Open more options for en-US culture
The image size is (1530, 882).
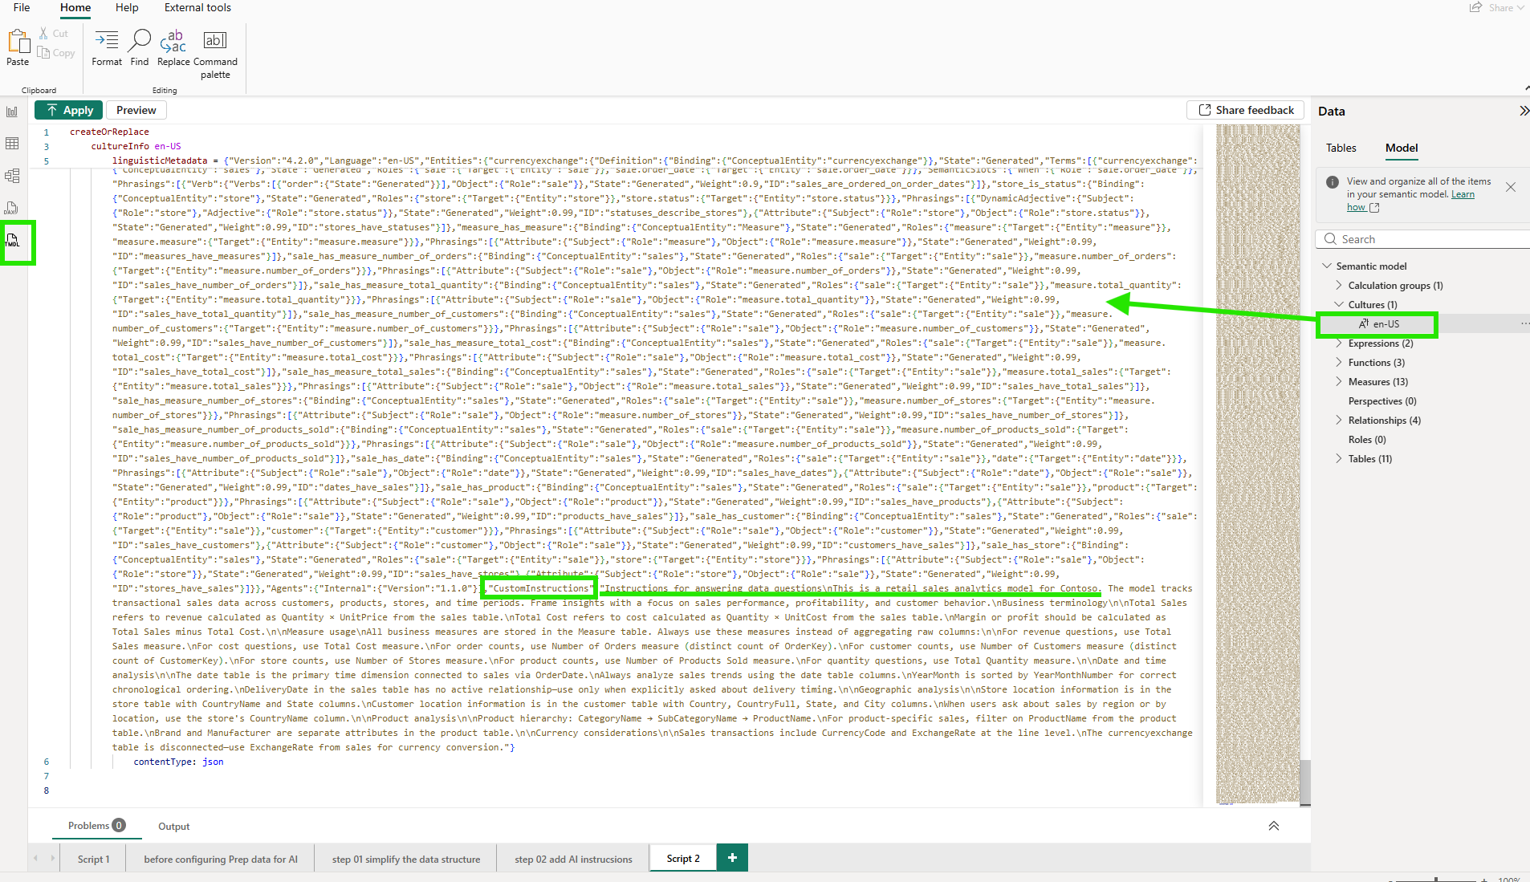click(x=1524, y=324)
